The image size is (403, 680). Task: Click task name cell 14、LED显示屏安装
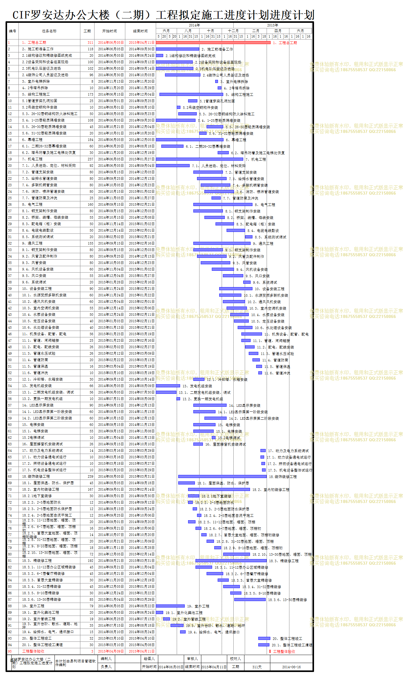[49, 405]
